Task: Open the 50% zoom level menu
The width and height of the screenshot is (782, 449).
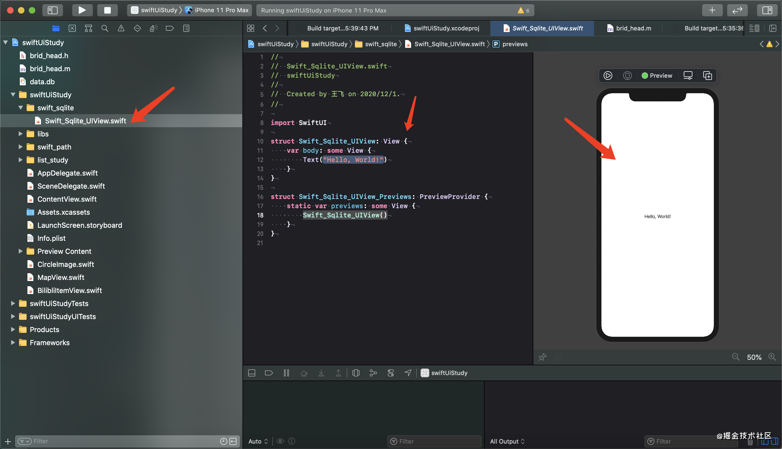Action: point(754,357)
